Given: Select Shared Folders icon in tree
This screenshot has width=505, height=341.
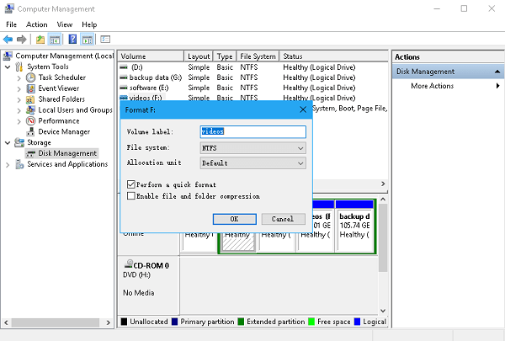Looking at the screenshot, I should point(30,99).
